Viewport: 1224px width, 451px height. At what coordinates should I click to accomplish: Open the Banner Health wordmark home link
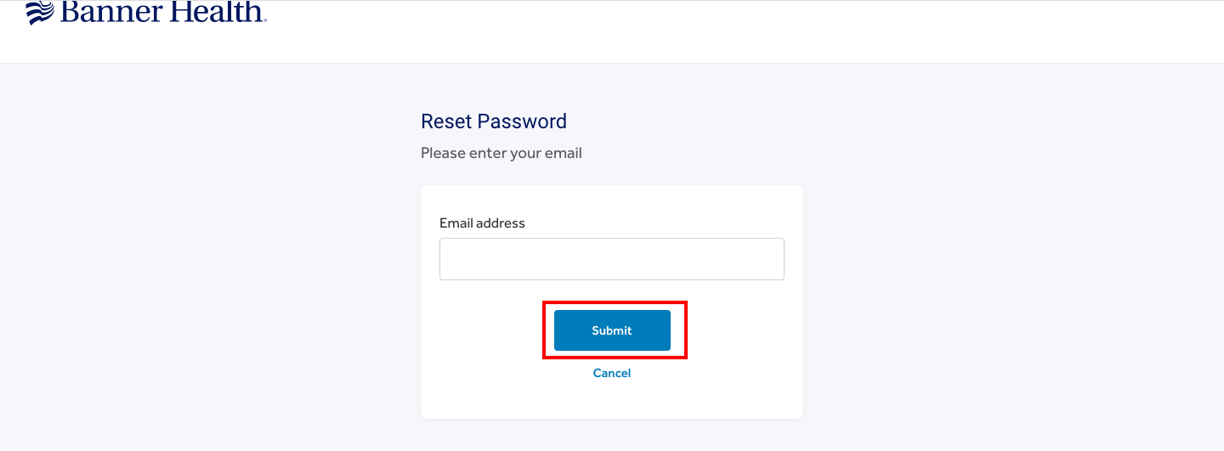163,12
